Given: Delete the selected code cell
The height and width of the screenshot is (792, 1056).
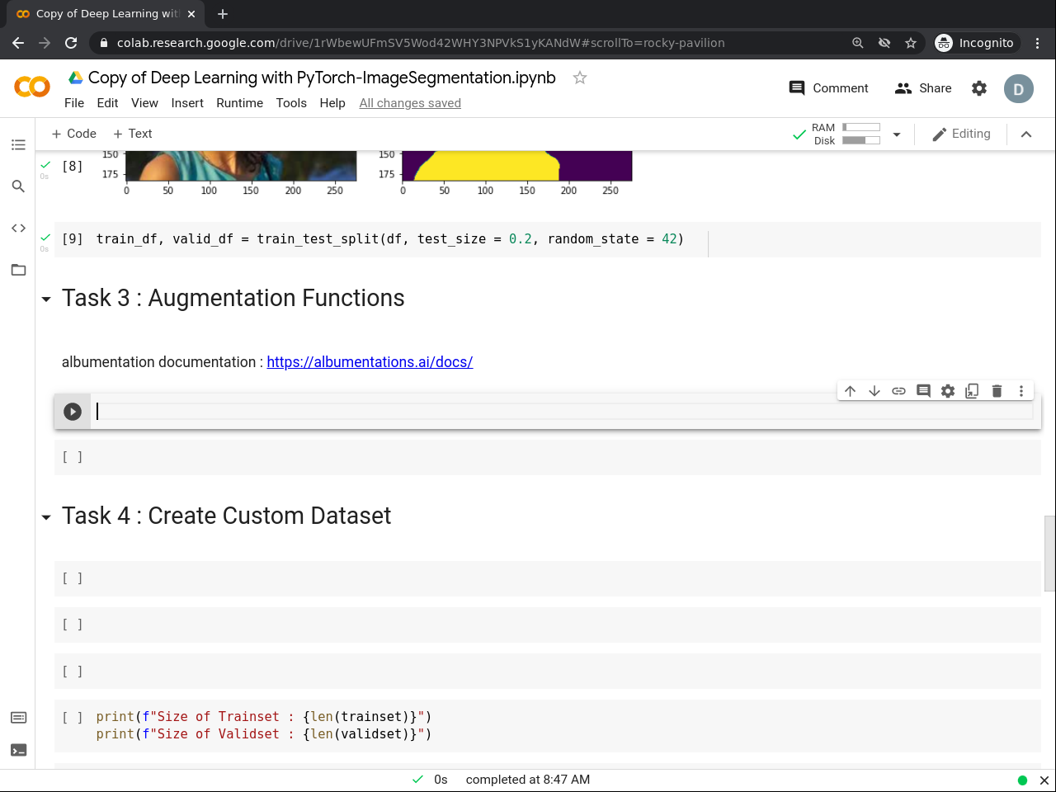Looking at the screenshot, I should pos(997,390).
